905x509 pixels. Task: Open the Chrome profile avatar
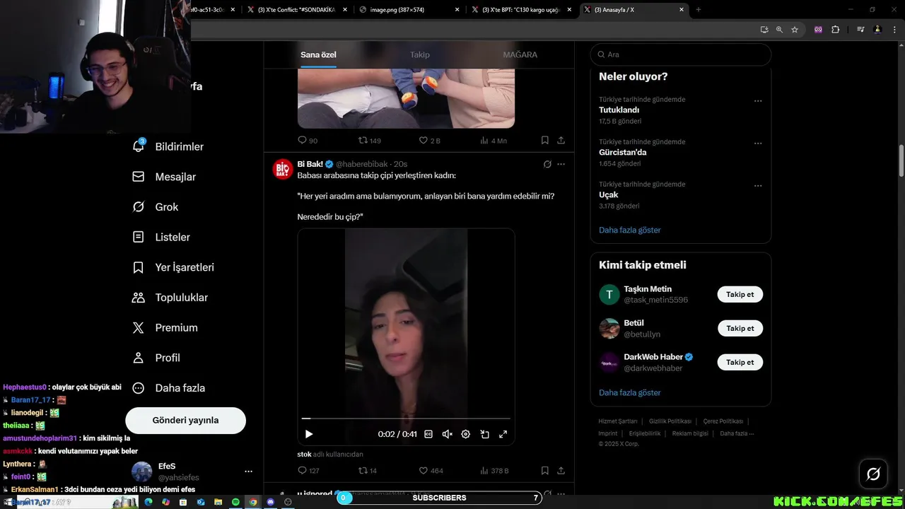(x=877, y=30)
